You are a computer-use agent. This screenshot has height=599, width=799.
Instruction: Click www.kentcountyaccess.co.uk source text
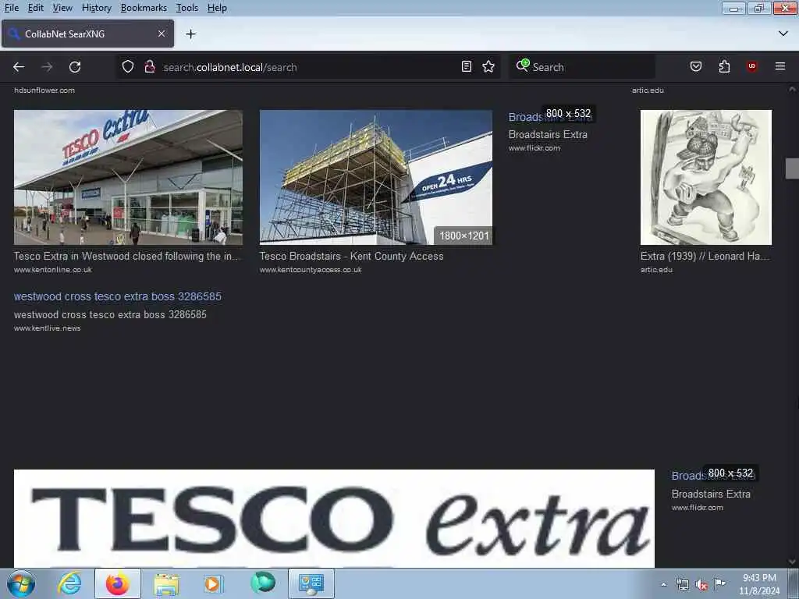pos(311,270)
